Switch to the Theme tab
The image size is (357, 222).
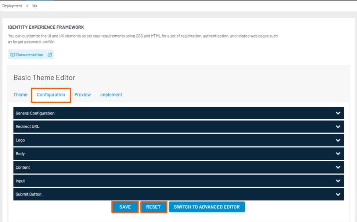(20, 95)
